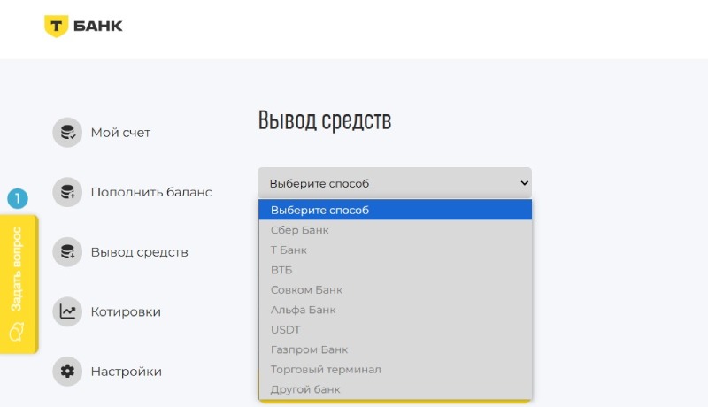Viewport: 708px width, 407px height.
Task: Click the Пополнить баланс coins icon
Action: click(x=67, y=192)
